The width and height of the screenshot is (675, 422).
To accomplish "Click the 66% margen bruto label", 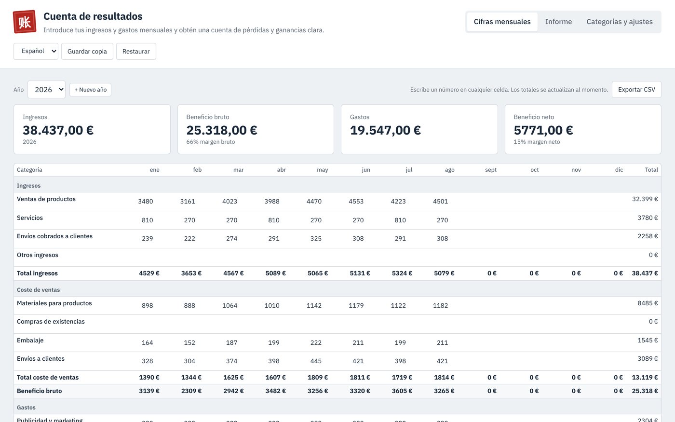I will pos(211,142).
